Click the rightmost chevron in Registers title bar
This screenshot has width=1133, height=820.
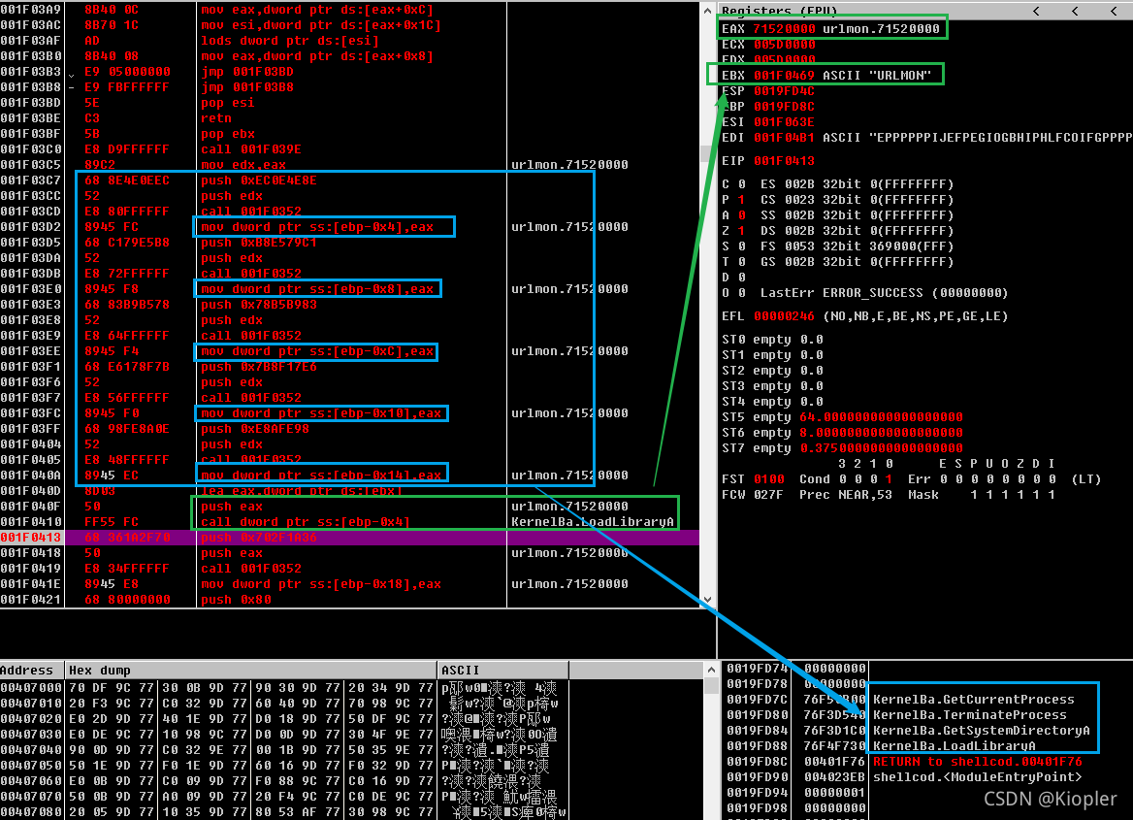coord(1112,11)
